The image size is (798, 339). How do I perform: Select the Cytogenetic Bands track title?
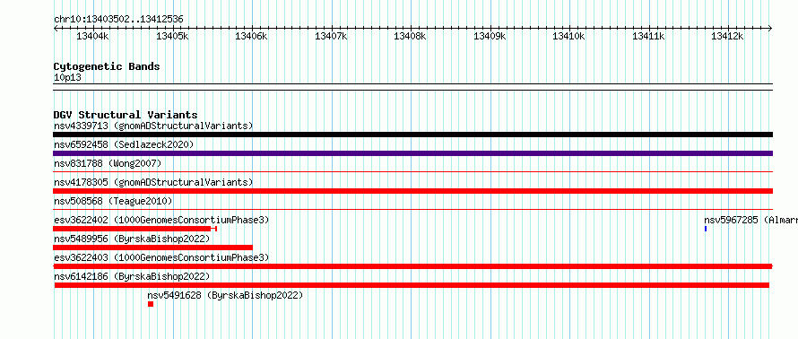107,66
